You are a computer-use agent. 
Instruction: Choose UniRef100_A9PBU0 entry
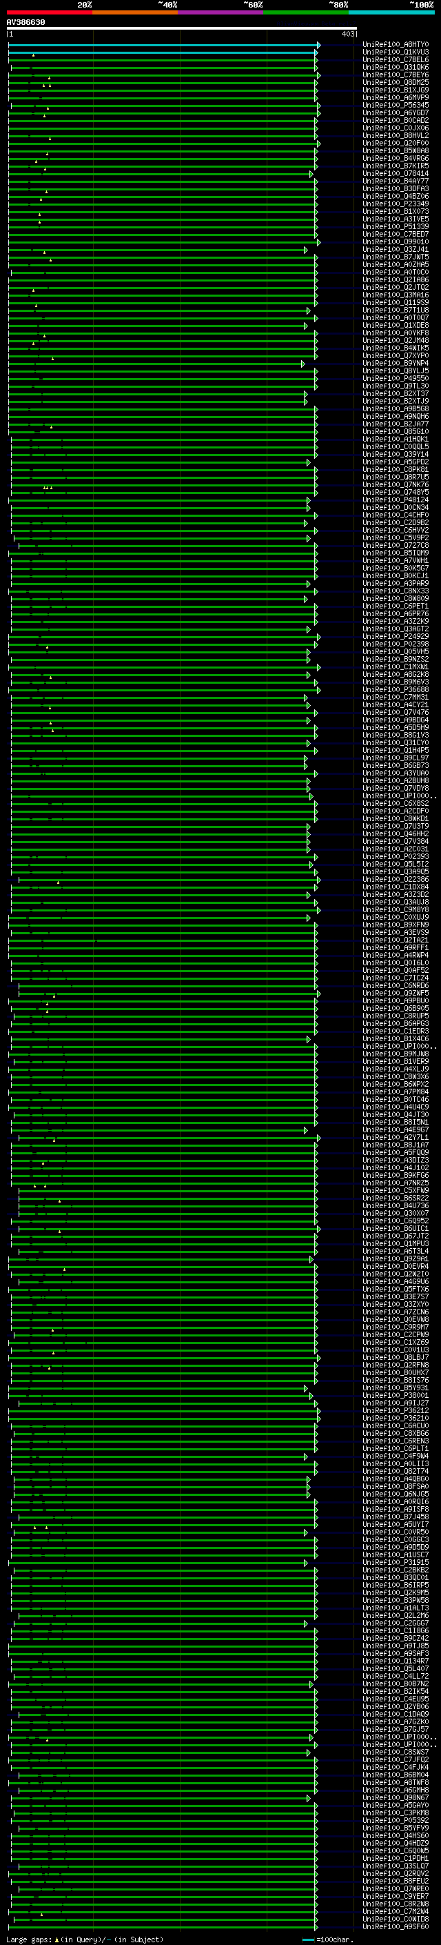(396, 1001)
